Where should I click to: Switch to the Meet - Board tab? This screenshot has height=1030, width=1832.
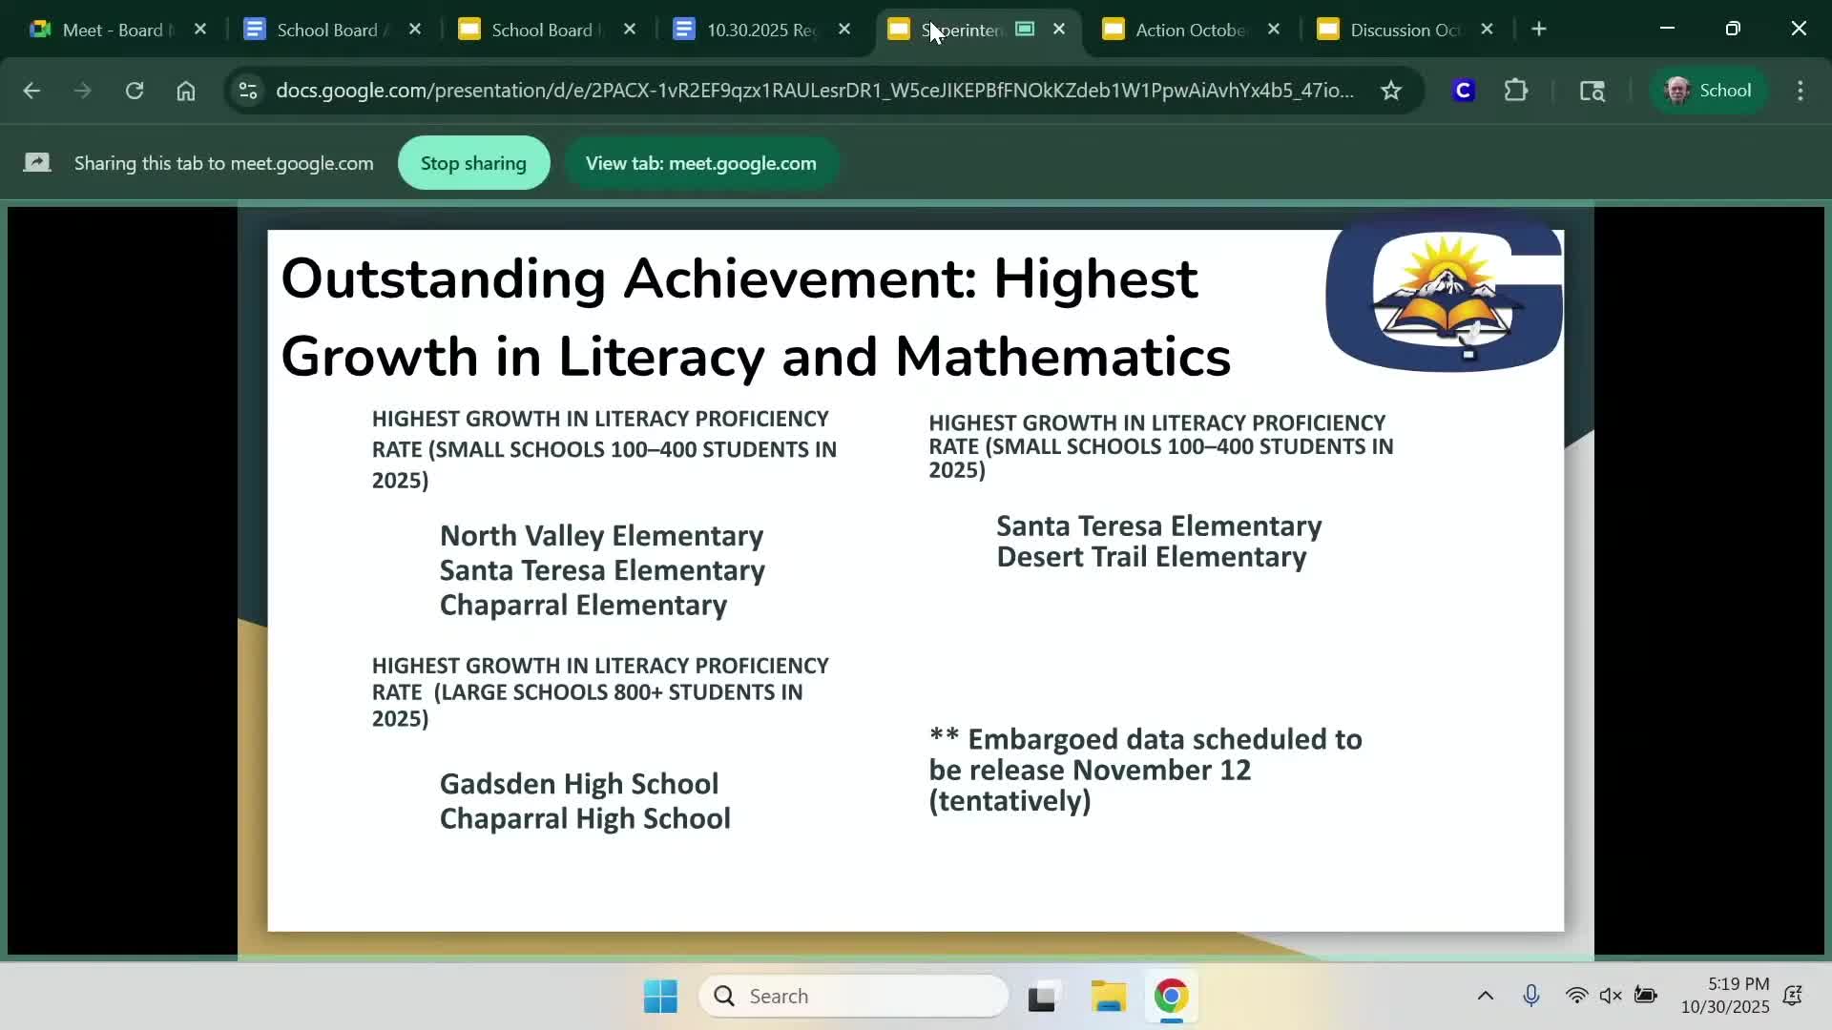pos(105,30)
